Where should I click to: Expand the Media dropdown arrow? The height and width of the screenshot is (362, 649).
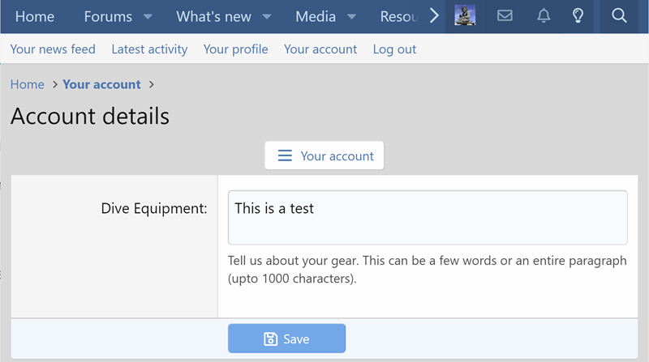[351, 17]
